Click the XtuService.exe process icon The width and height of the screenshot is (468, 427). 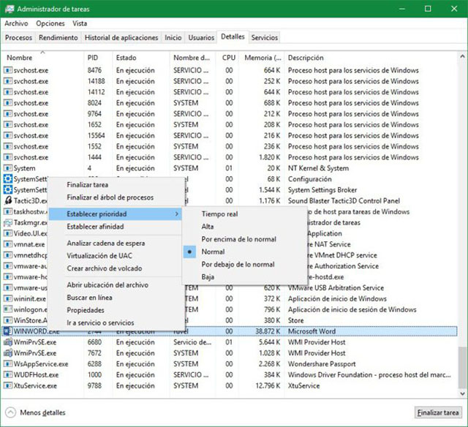click(x=8, y=385)
